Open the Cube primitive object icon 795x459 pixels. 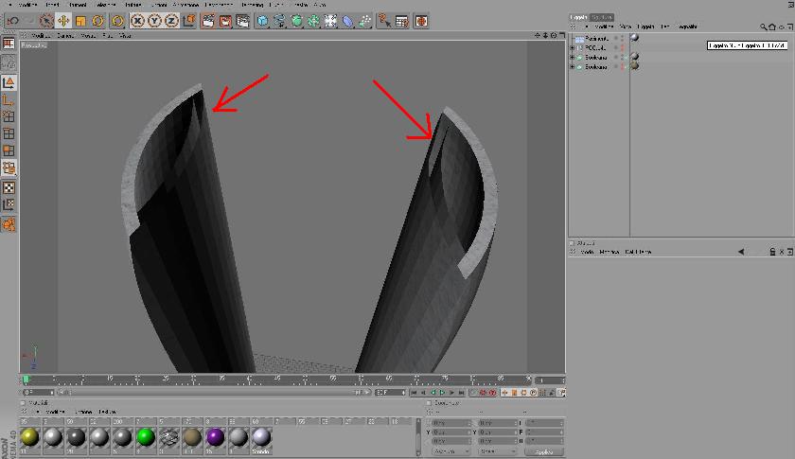coord(263,21)
